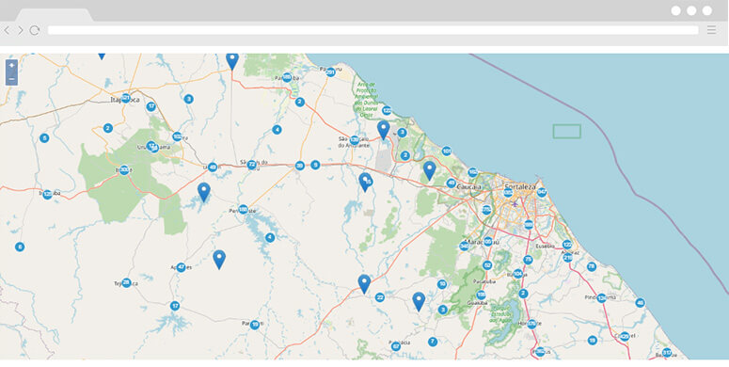Open the cluster on Fortaleza's east coast
Screen dimensions: 729x367
(x=542, y=192)
